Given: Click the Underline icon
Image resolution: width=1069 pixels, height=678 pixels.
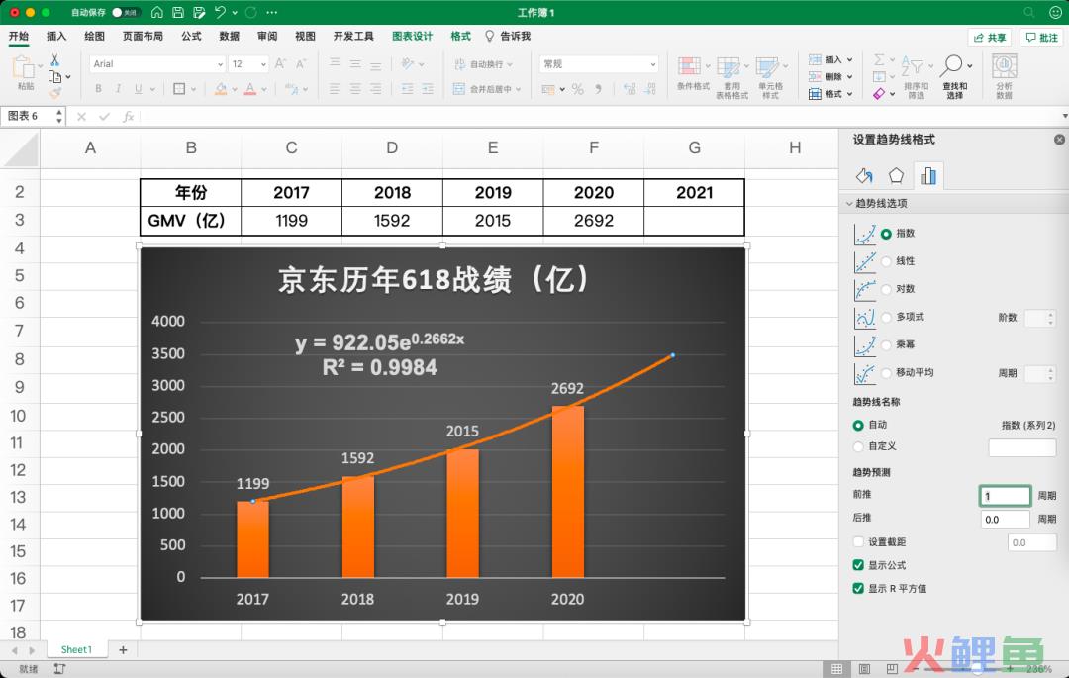Looking at the screenshot, I should pos(139,88).
